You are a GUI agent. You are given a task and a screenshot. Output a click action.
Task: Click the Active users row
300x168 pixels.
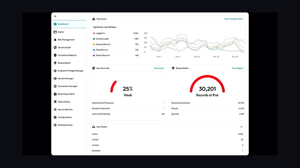click(167, 134)
